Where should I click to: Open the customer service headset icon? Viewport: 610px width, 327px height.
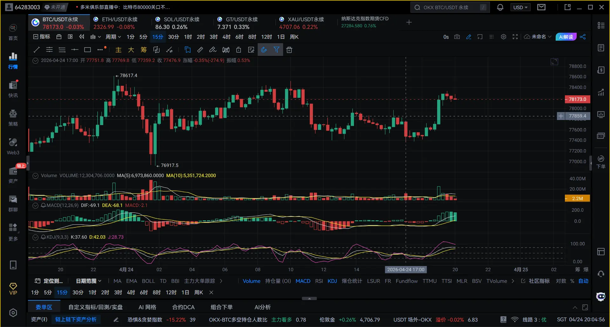pyautogui.click(x=601, y=274)
